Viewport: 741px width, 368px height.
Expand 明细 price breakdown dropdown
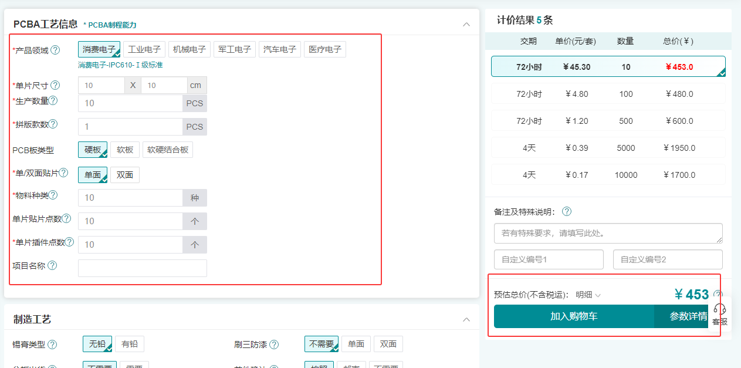point(588,295)
